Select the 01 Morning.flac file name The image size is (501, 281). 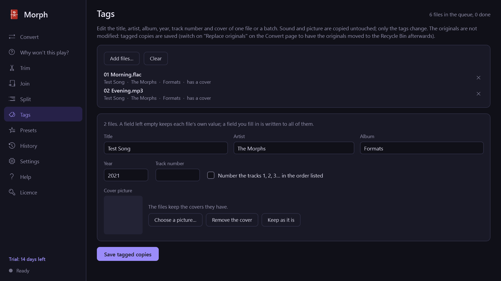click(x=123, y=75)
